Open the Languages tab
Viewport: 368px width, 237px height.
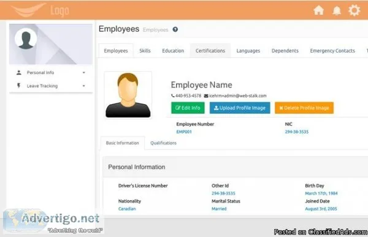[248, 51]
